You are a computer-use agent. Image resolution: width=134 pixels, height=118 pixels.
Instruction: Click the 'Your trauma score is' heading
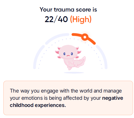(x=68, y=10)
